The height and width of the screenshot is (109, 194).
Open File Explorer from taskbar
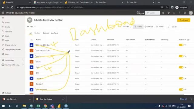[24, 106]
